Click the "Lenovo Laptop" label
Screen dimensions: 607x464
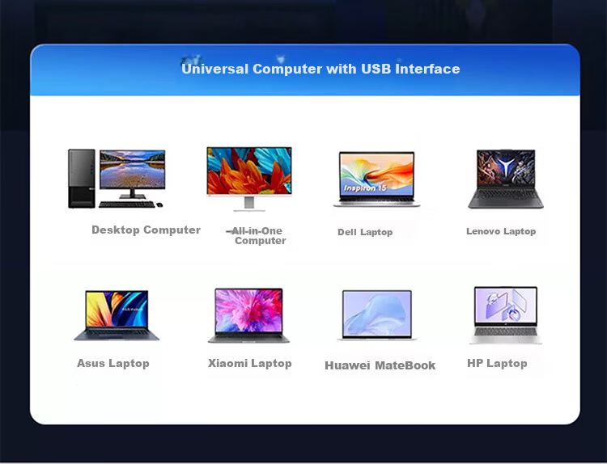click(x=501, y=231)
